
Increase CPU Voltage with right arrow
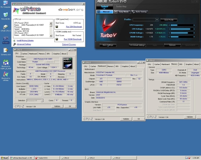click(x=194, y=29)
